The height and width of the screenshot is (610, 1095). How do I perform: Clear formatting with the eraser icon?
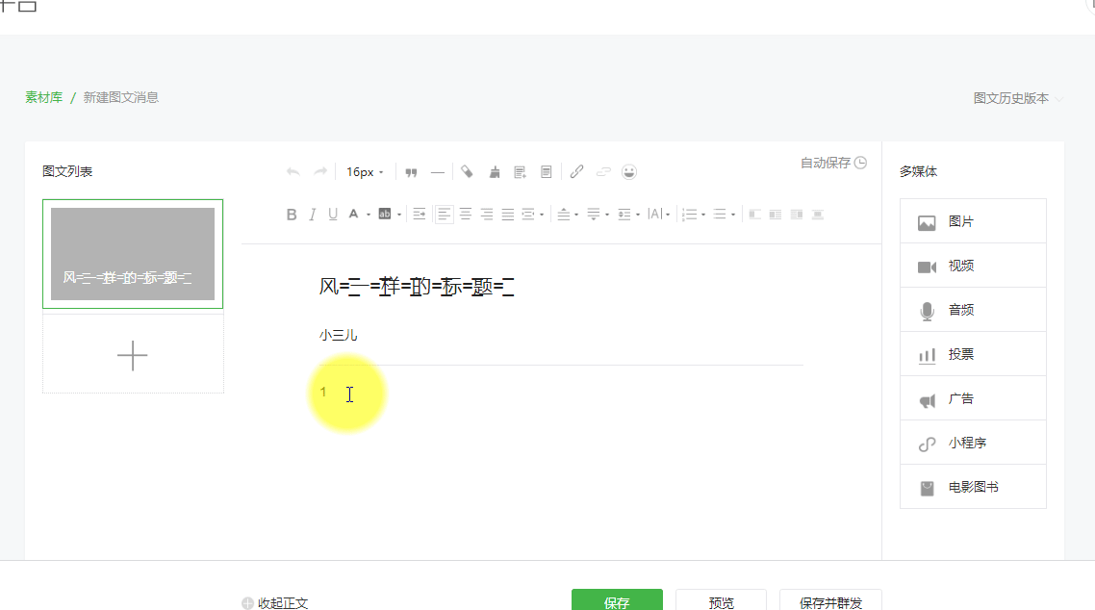tap(468, 171)
